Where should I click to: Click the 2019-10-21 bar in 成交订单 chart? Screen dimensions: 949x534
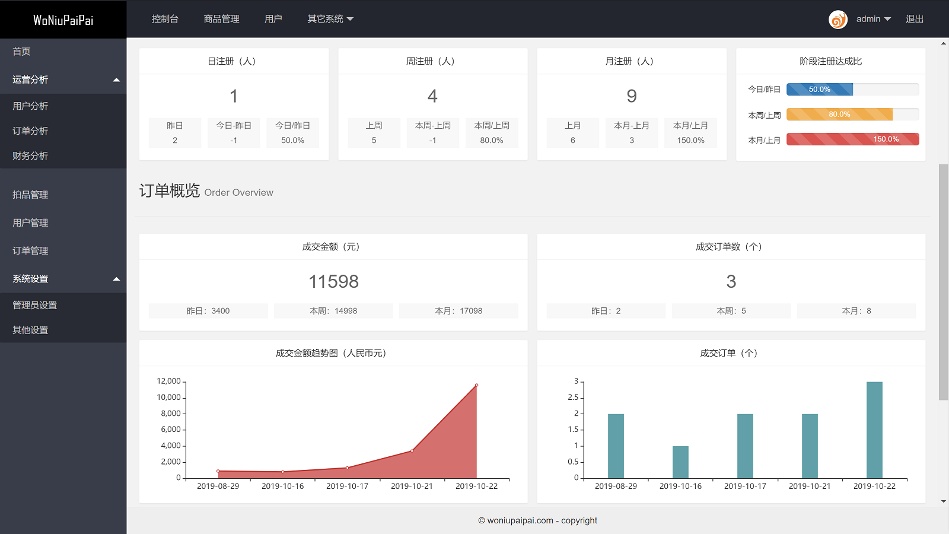810,446
